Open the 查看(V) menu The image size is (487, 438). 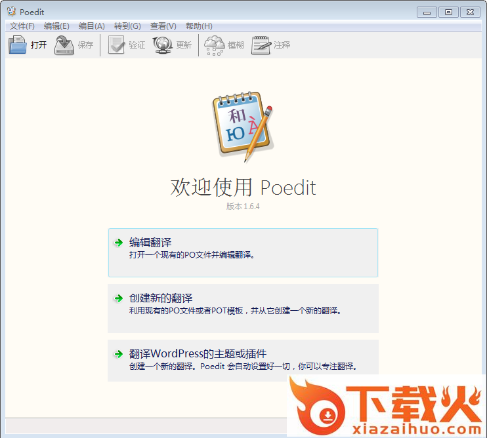163,26
